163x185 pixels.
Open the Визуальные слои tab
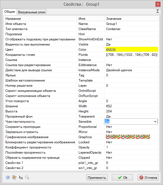coord(32,12)
